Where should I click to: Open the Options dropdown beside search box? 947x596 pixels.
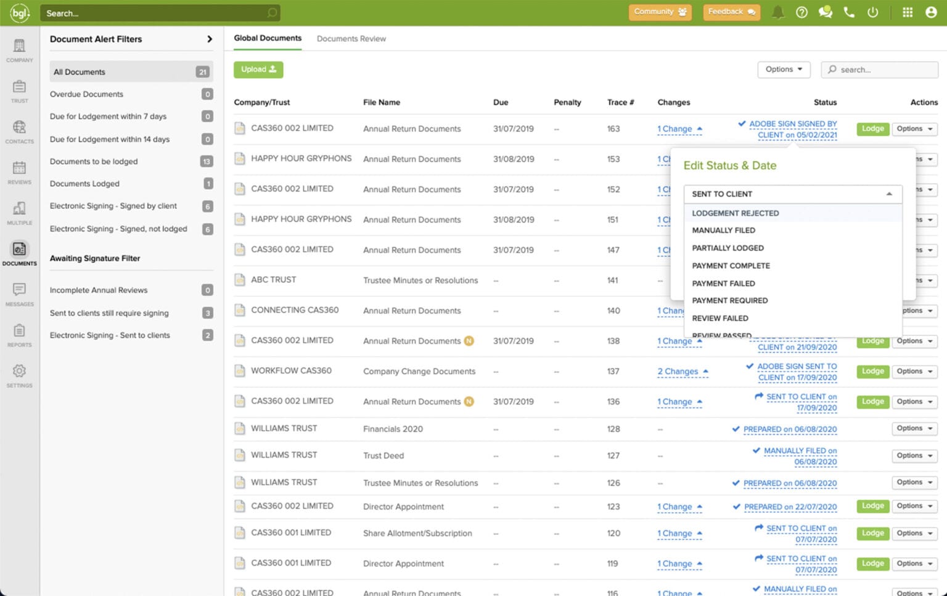[784, 70]
